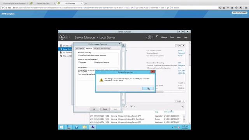
Task: Open the browser downloads icon
Action: click(x=228, y=8)
